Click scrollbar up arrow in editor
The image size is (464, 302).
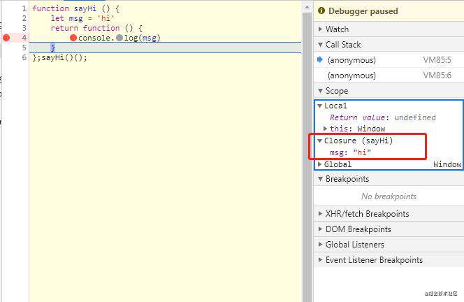point(307,7)
